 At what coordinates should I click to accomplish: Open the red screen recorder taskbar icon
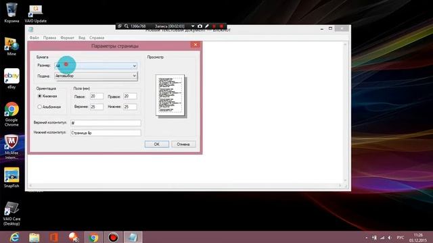pyautogui.click(x=113, y=237)
